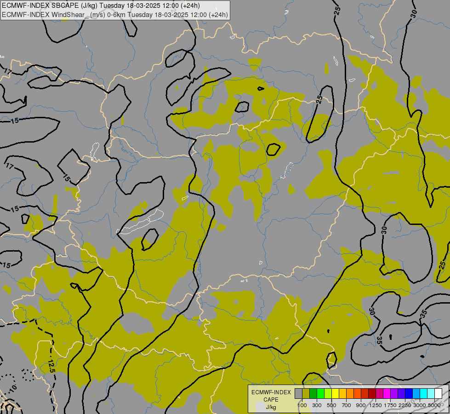
Task: Click the 300 value in CAPE legend
Action: (x=317, y=405)
